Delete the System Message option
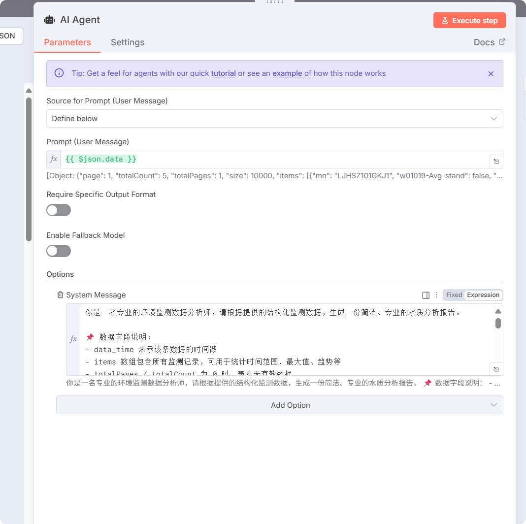 point(60,295)
